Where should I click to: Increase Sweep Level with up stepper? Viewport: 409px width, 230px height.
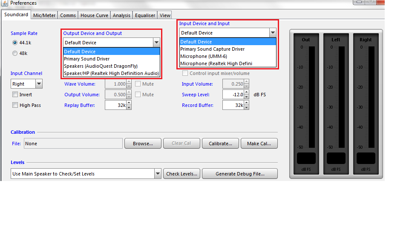pos(247,92)
